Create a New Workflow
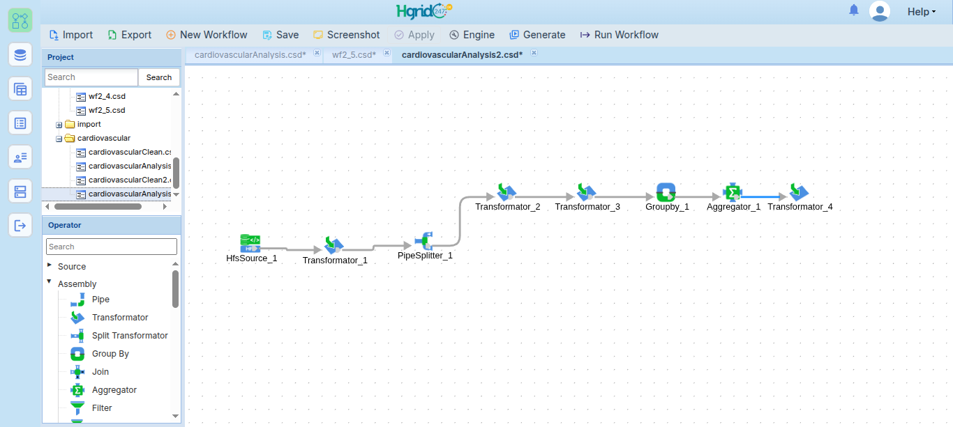 (x=207, y=35)
